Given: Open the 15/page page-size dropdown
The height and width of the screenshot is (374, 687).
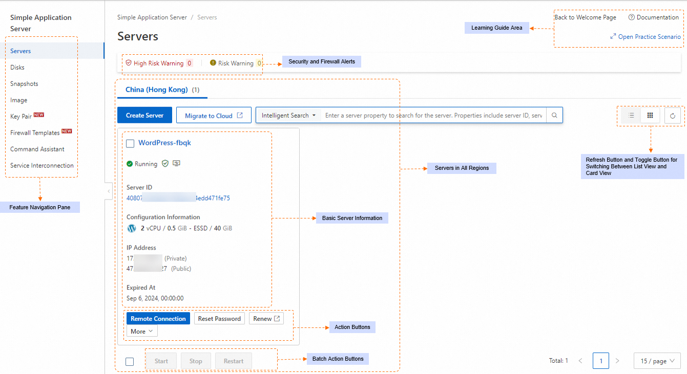Looking at the screenshot, I should (657, 361).
